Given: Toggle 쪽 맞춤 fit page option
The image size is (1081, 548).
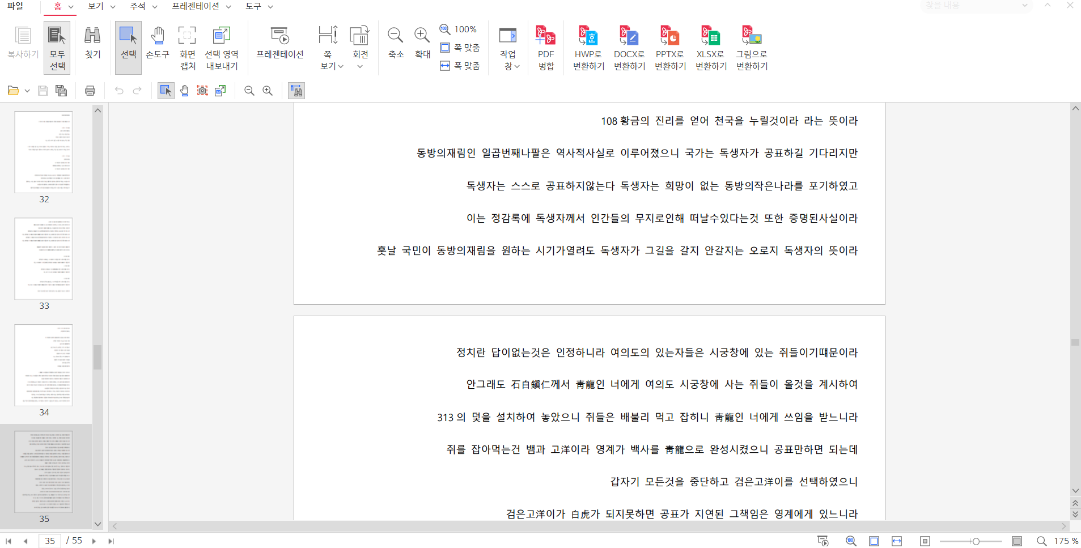Looking at the screenshot, I should 460,48.
